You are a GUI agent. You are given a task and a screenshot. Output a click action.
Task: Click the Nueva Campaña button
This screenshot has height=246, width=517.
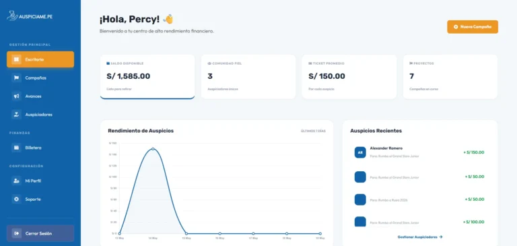(473, 27)
